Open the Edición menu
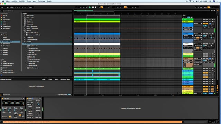This screenshot has width=221, height=124. coord(22,1)
